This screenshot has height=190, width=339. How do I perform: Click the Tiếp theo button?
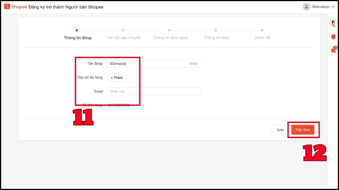303,130
